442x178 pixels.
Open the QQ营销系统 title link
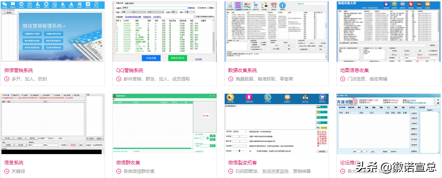click(x=130, y=70)
